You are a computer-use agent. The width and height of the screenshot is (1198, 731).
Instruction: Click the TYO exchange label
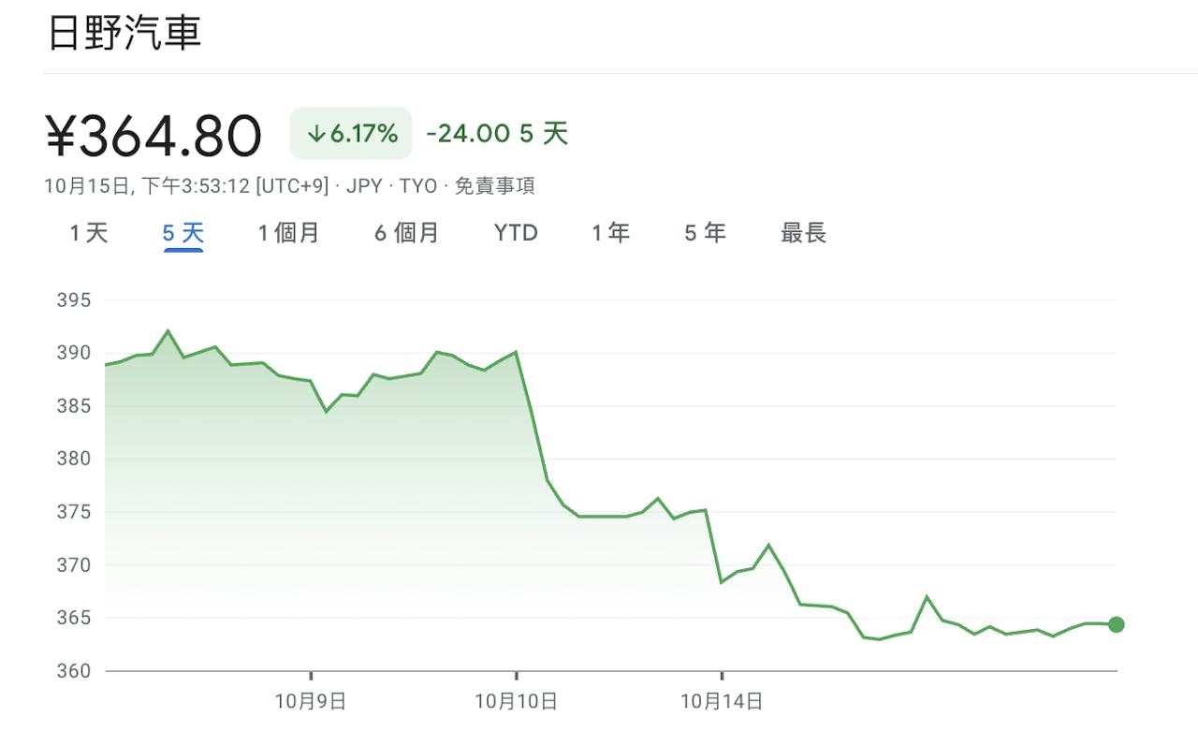418,185
